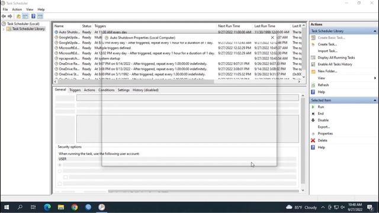
Task: Select Task Scheduler Library folder in tree
Action: pos(28,29)
